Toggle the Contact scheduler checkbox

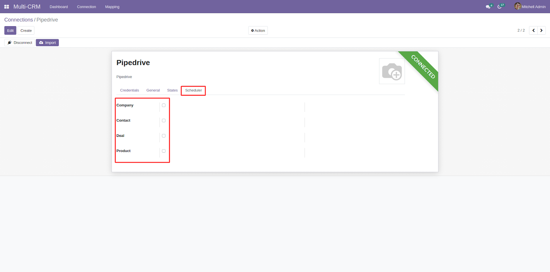(x=164, y=121)
